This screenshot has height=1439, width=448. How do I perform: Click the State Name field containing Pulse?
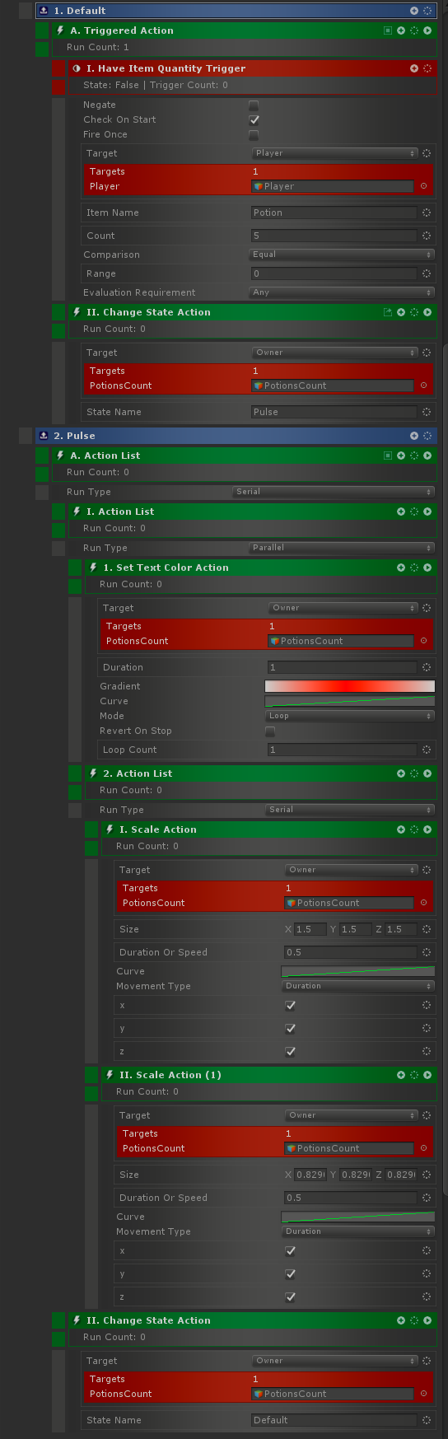coord(334,412)
